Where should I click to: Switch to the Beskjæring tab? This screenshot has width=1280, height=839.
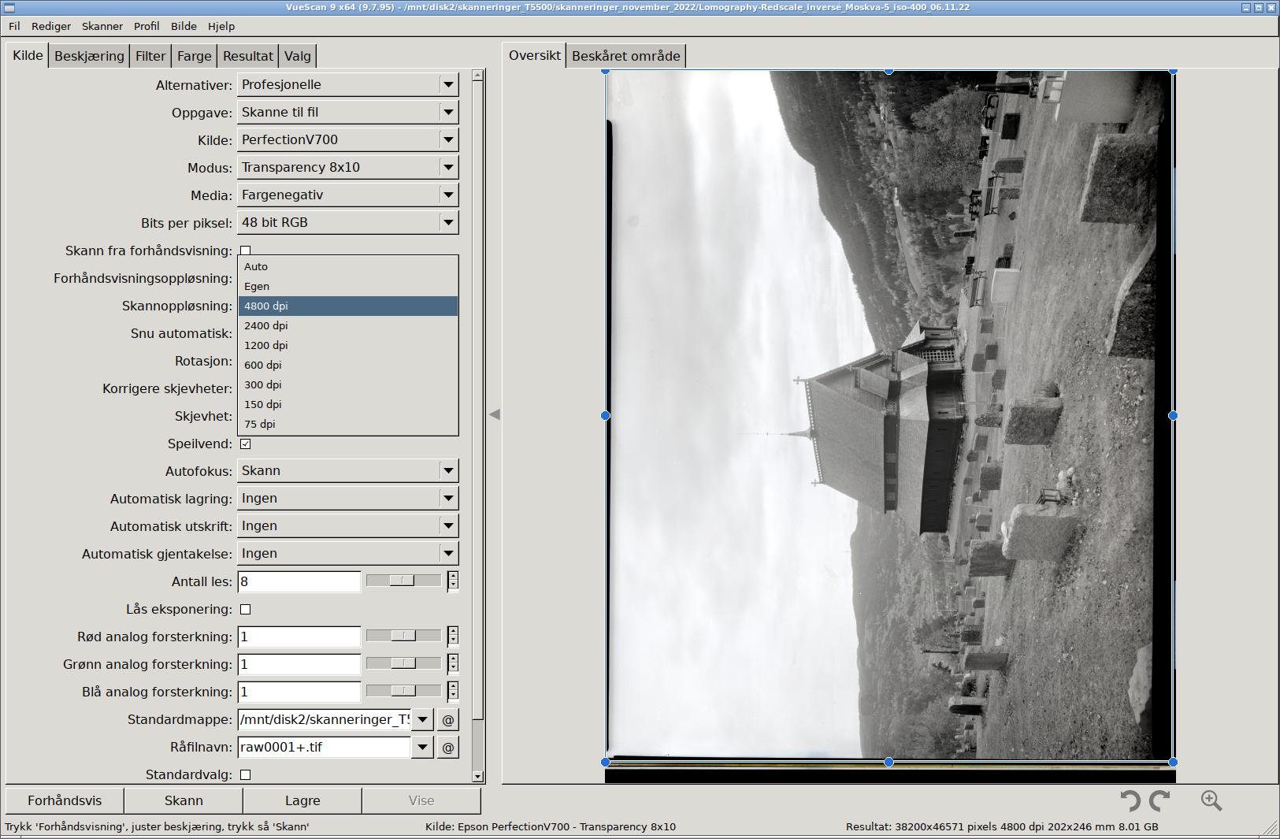89,56
